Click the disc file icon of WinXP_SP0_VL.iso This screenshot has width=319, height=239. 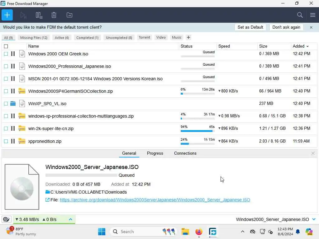pyautogui.click(x=22, y=104)
